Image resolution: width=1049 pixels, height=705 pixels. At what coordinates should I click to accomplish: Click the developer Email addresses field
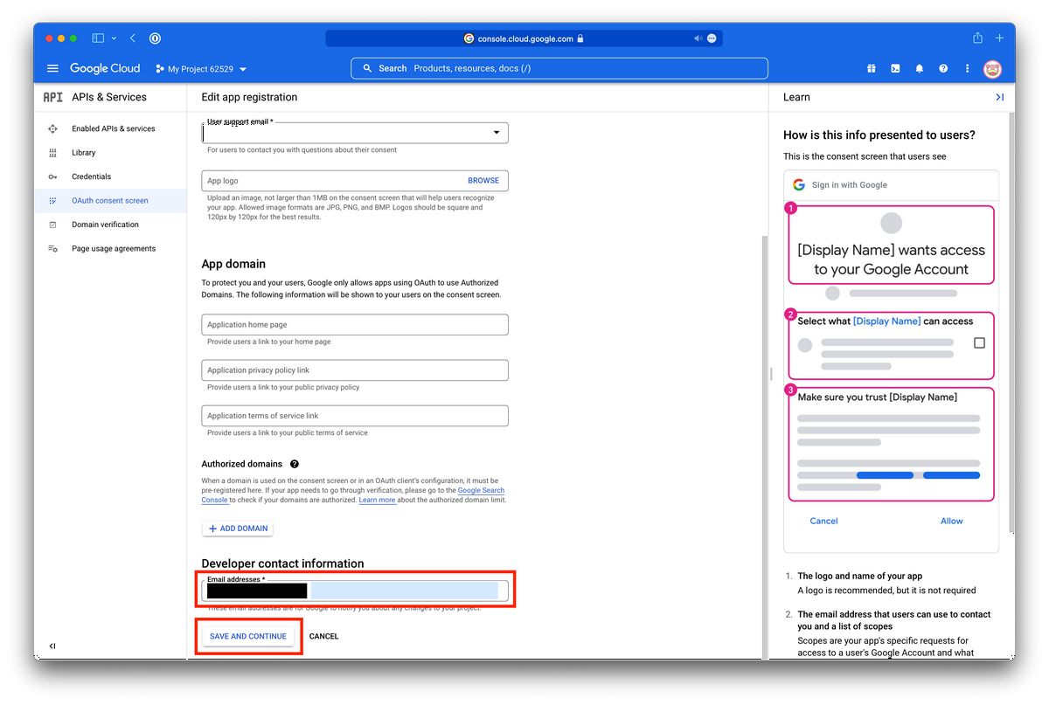click(x=355, y=590)
